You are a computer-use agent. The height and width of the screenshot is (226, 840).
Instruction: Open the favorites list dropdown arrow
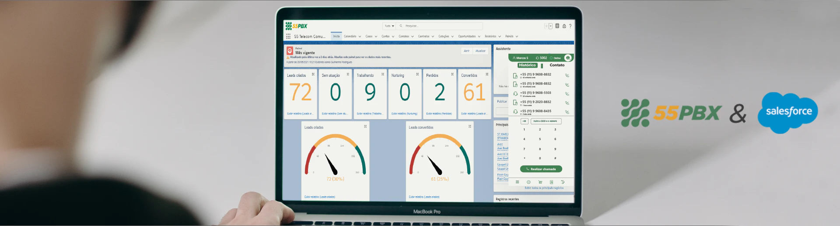[550, 26]
